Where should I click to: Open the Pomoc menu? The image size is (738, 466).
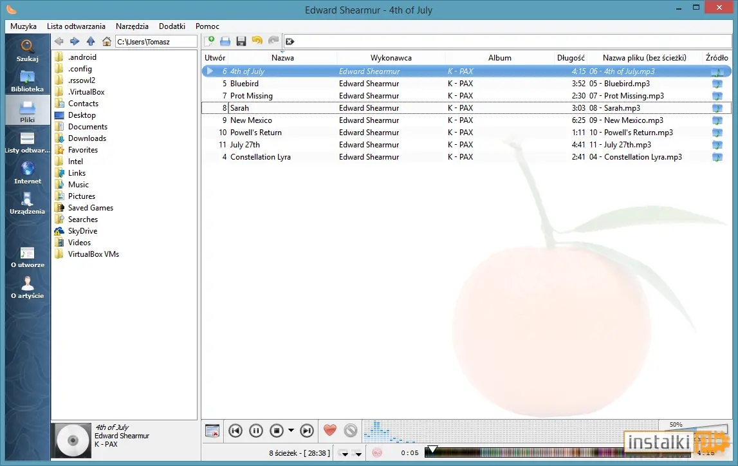[208, 26]
